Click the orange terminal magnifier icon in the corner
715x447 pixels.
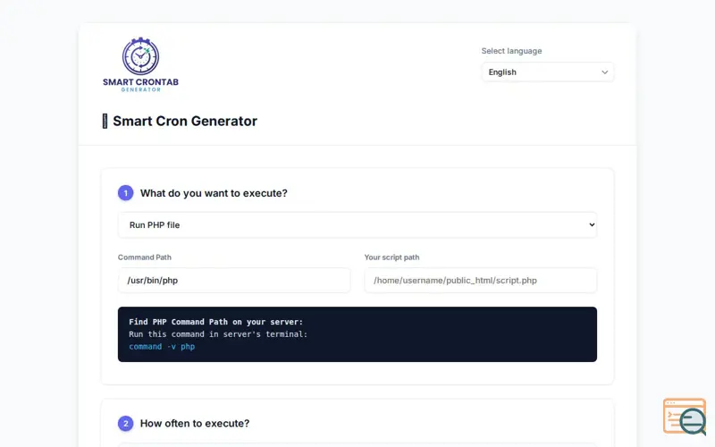pyautogui.click(x=685, y=417)
